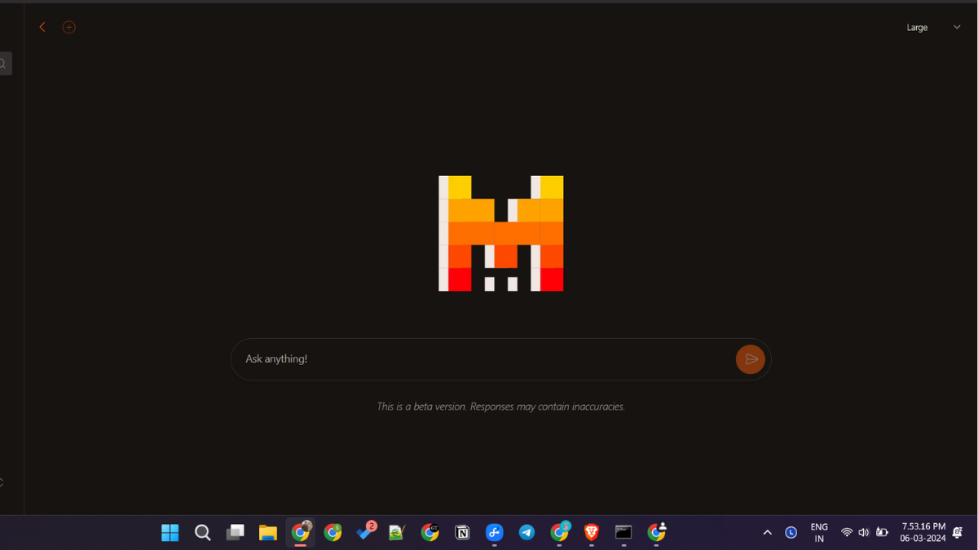Open the Terminal app in taskbar
The height and width of the screenshot is (550, 978).
pyautogui.click(x=623, y=533)
